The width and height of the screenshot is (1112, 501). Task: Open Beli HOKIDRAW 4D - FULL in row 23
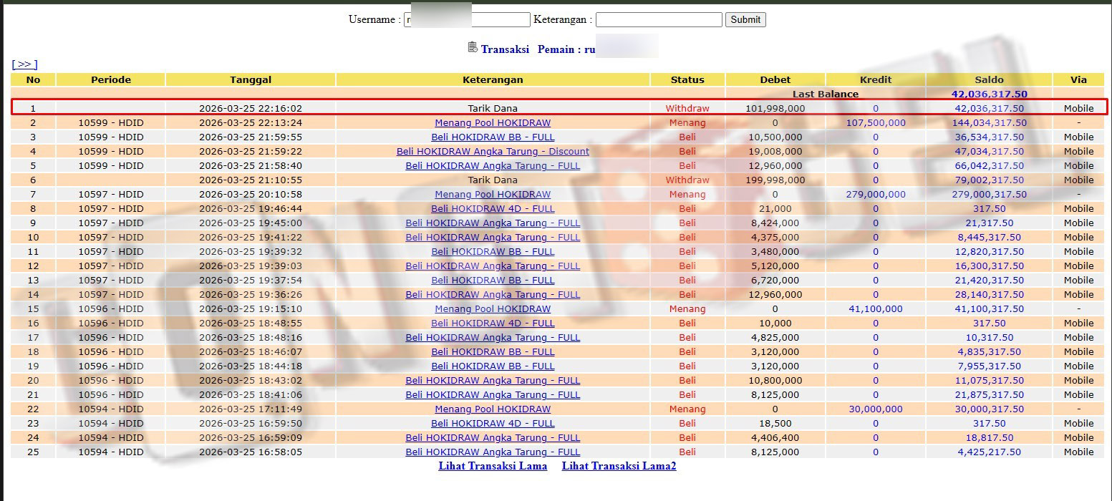[493, 423]
